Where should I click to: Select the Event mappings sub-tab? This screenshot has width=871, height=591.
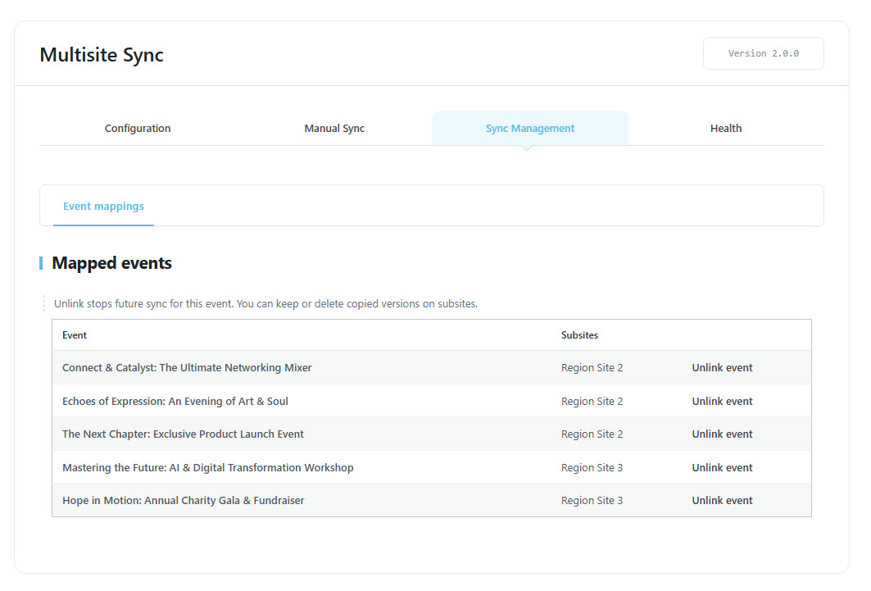pyautogui.click(x=103, y=206)
